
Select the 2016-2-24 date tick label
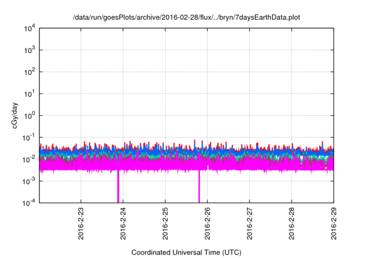pos(123,223)
